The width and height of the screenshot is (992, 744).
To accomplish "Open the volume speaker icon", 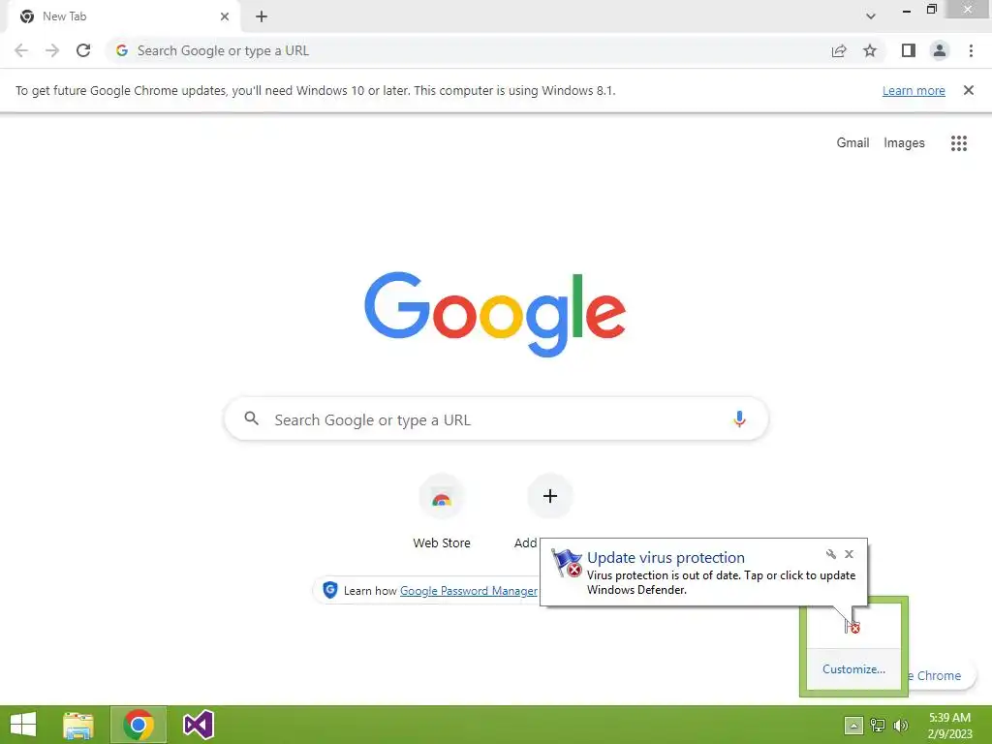I will (x=901, y=726).
